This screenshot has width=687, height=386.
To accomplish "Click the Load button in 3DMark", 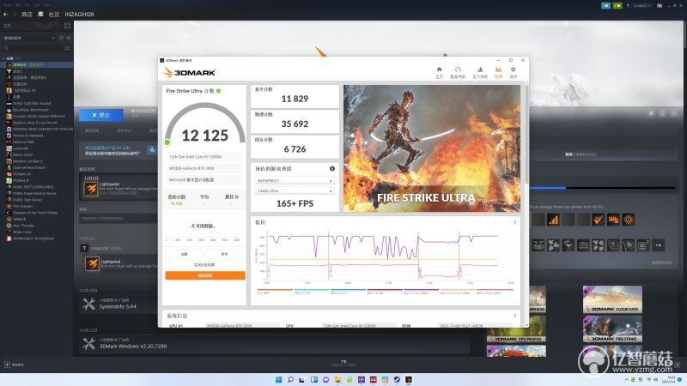I will pyautogui.click(x=185, y=254).
